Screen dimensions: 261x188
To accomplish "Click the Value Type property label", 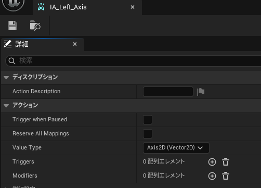I will 27,147.
